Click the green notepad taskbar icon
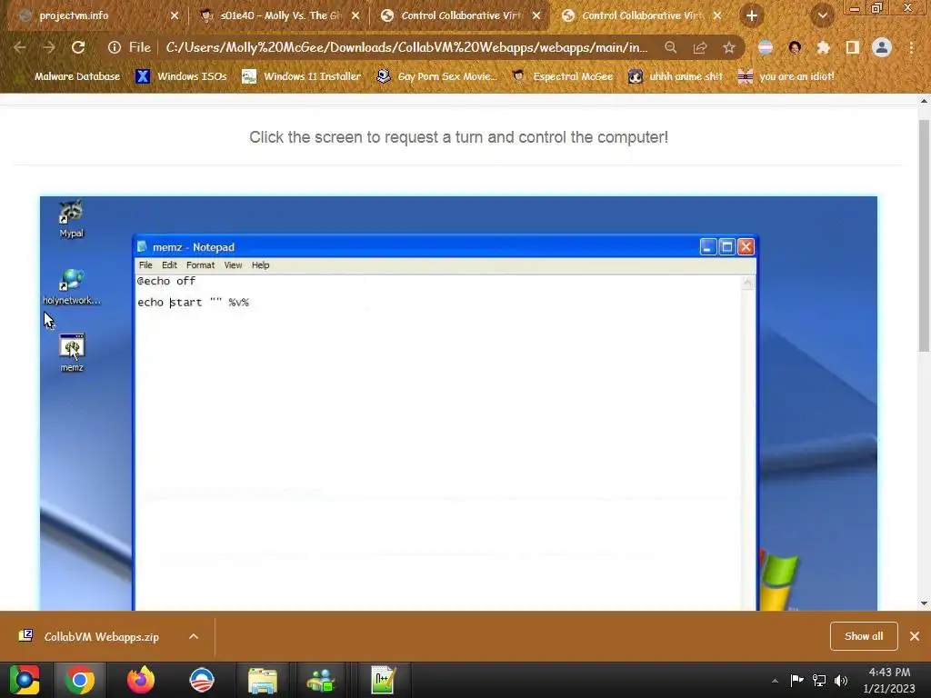Screen dimensions: 931x698 (383, 680)
